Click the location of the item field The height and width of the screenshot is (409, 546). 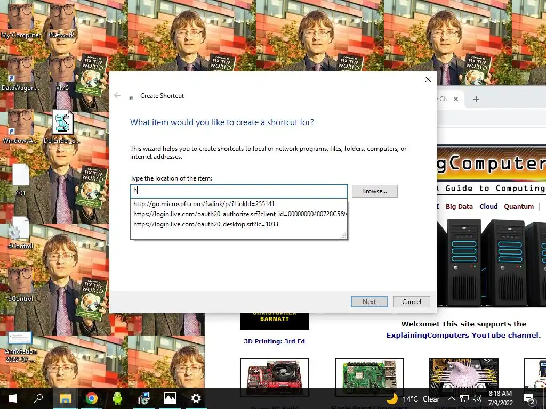click(x=239, y=191)
